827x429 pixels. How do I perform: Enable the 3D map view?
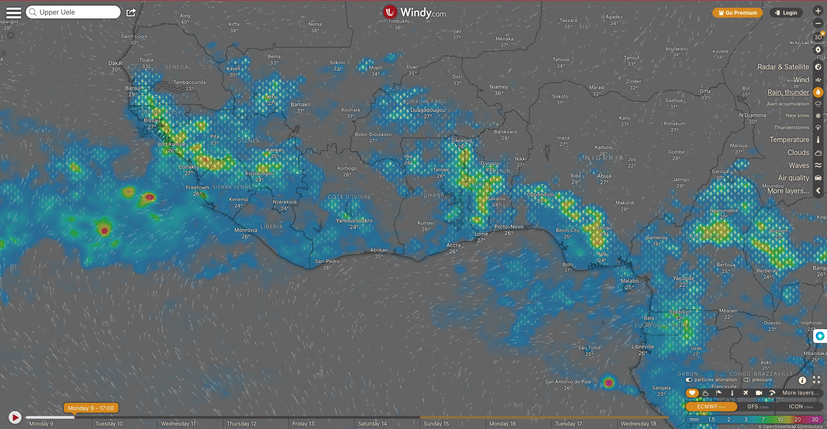[818, 37]
